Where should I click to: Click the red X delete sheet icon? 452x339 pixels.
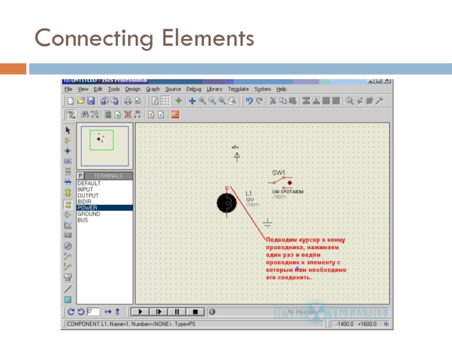pyautogui.click(x=128, y=115)
